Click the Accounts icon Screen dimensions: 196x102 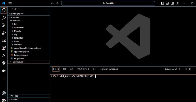[4, 94]
